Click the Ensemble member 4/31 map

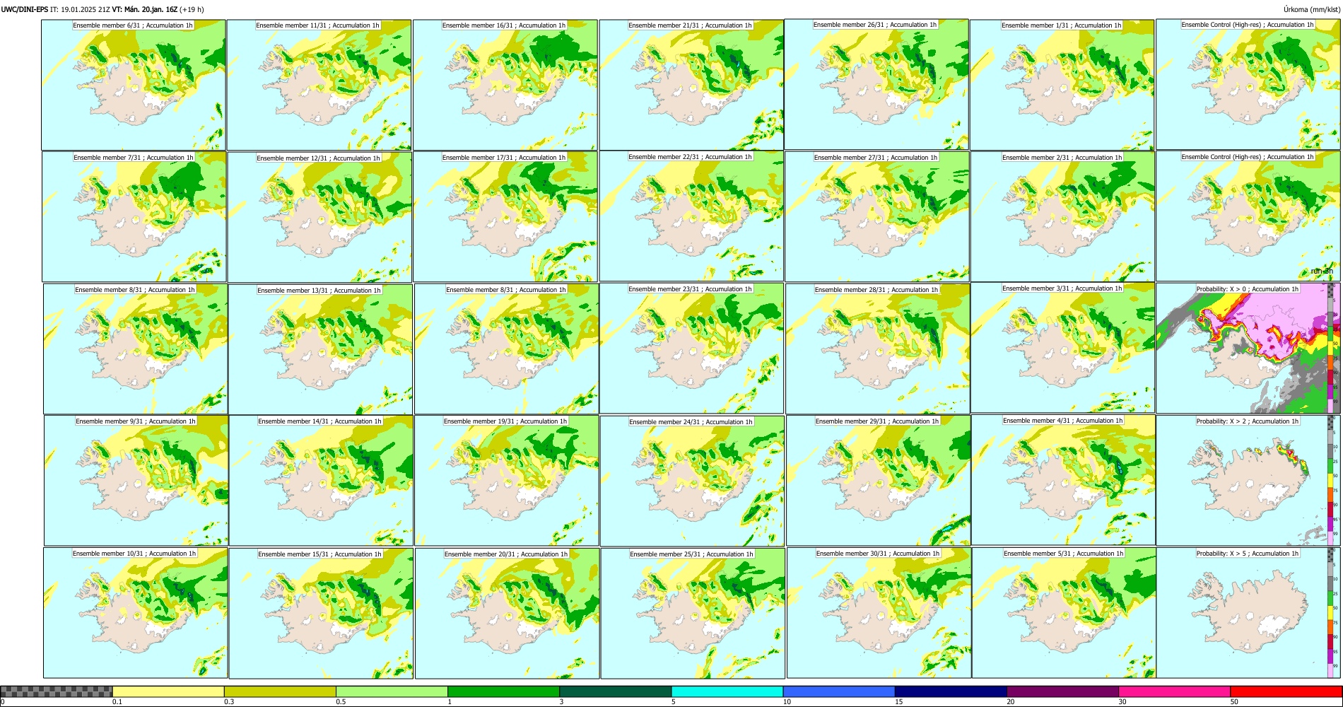pyautogui.click(x=1064, y=480)
